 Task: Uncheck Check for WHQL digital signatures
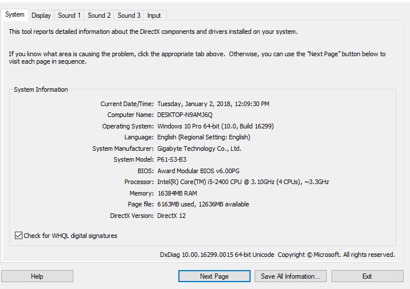18,235
